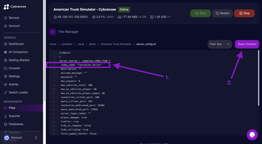This screenshot has width=262, height=144.
Task: Click the Cybrancee logo icon
Action: coord(6,7)
